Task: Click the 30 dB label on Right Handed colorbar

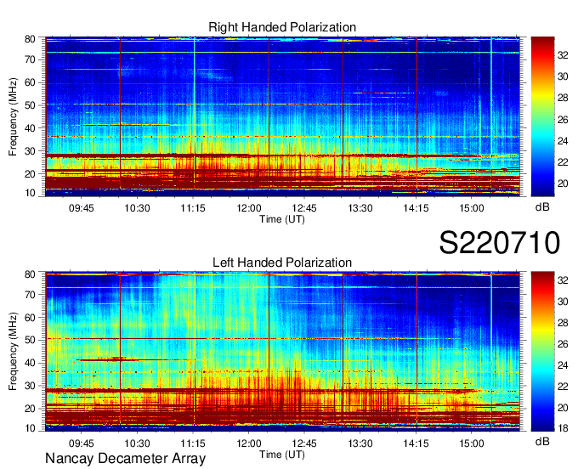Action: tap(563, 76)
